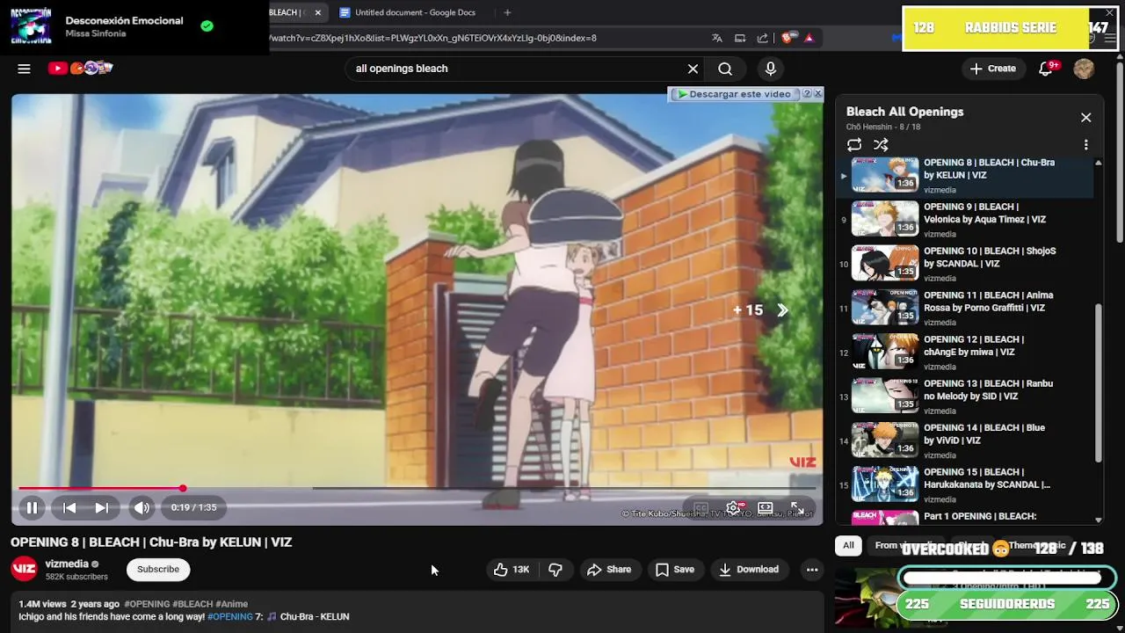Open a new browser tab
The height and width of the screenshot is (633, 1125).
tap(507, 12)
